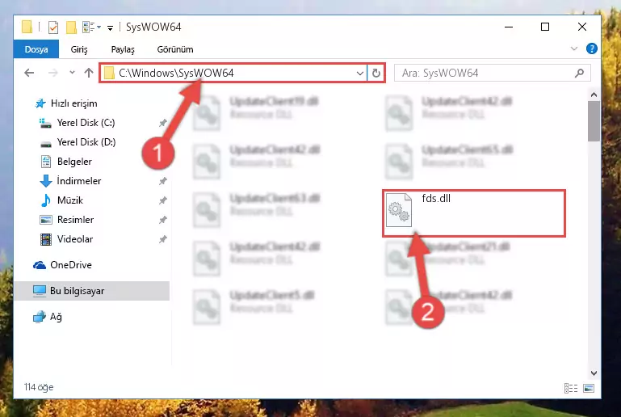Select the fds.dll file name
This screenshot has height=417, width=621.
(436, 198)
